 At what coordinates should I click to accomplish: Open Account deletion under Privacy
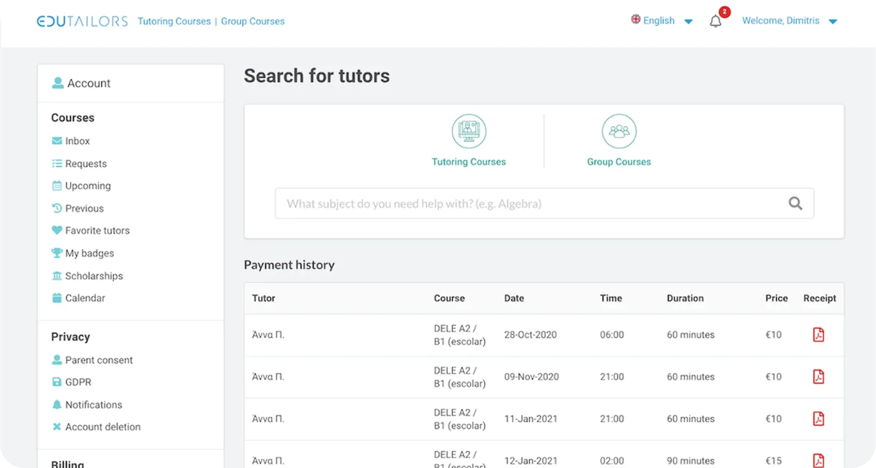tap(103, 427)
